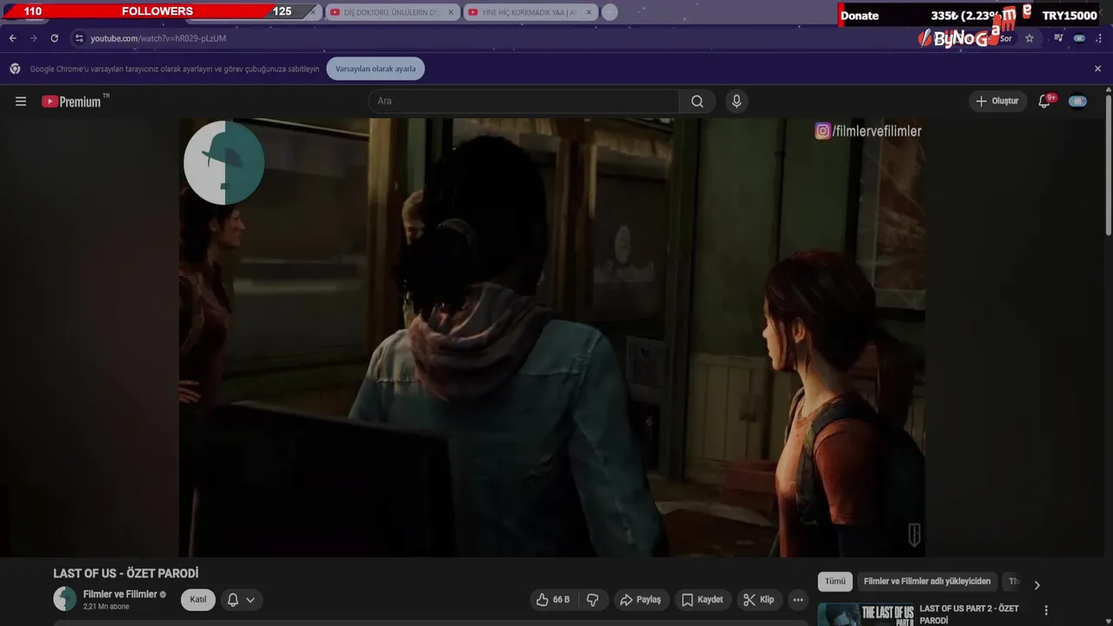The height and width of the screenshot is (626, 1113).
Task: Select Filmler ve Filimler adlı yükleyiciden chip
Action: [x=927, y=582]
